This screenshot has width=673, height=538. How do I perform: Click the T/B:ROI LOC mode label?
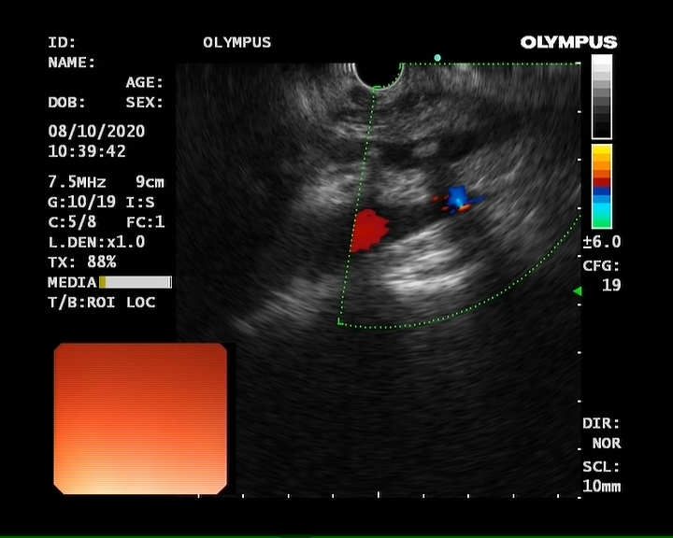point(102,303)
